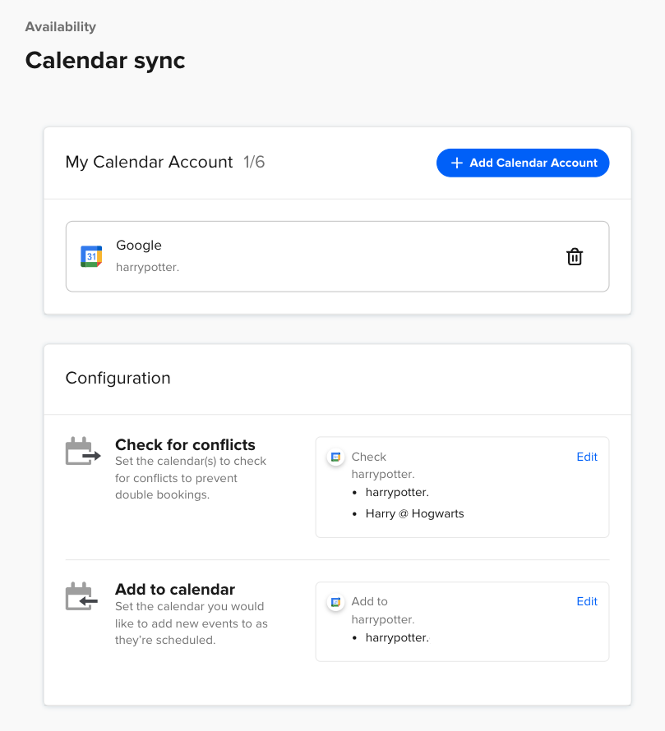
Task: Edit the Add to calendar configuration
Action: click(587, 601)
